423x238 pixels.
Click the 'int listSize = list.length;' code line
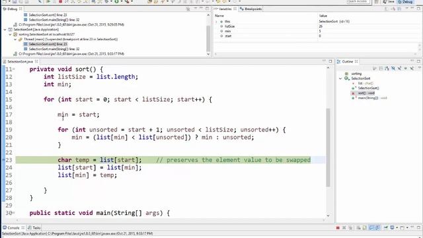tap(91, 77)
